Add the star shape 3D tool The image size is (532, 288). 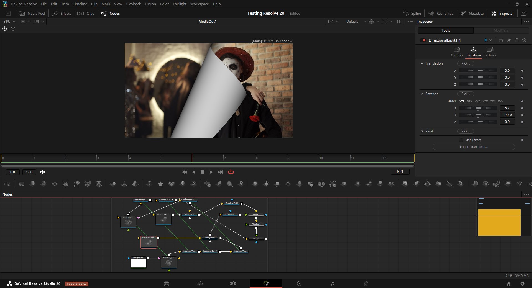pos(160,184)
